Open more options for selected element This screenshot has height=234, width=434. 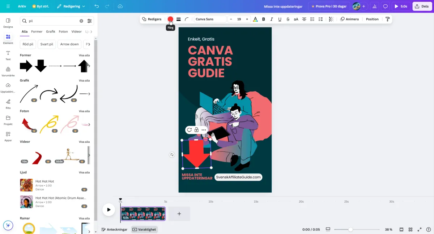[x=204, y=130]
